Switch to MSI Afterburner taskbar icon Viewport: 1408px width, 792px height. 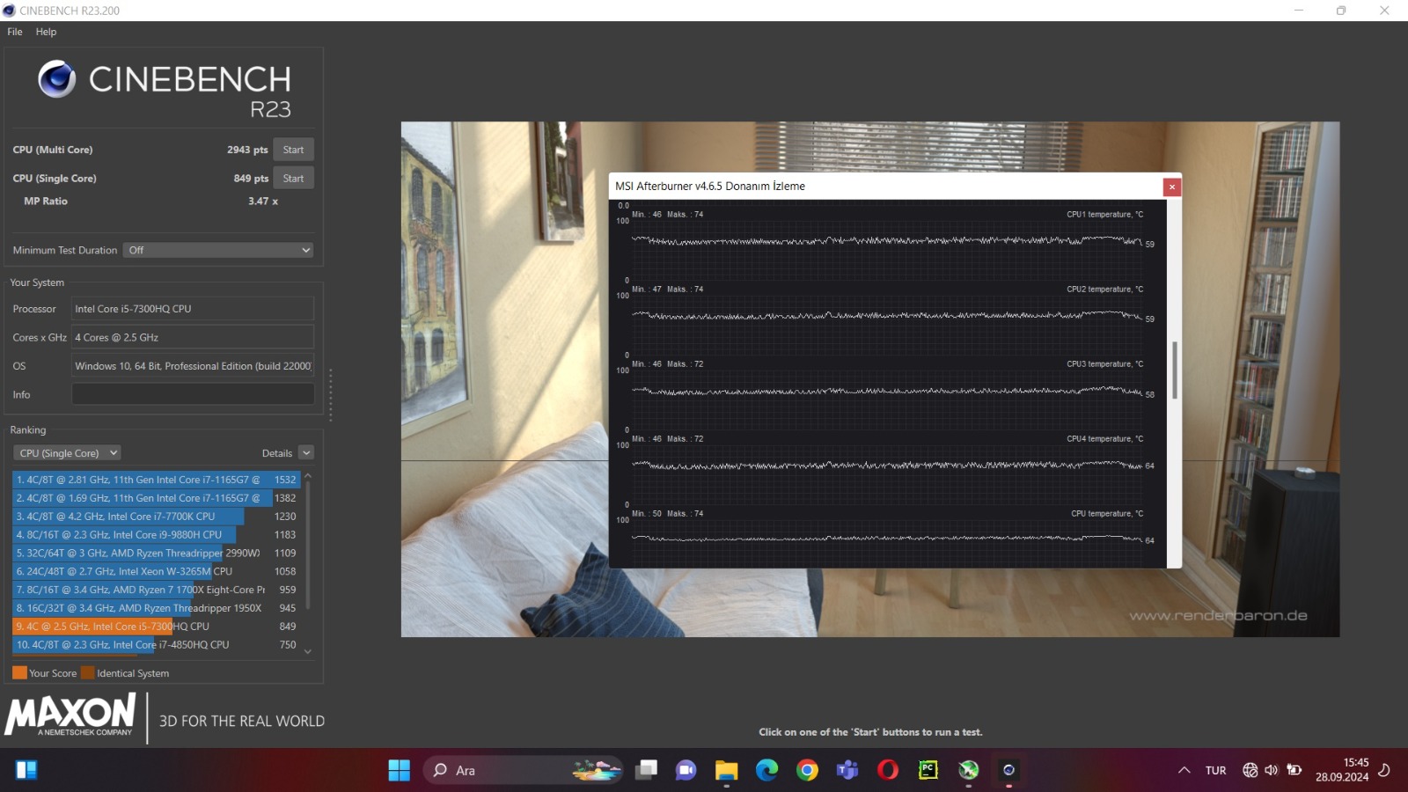(969, 770)
